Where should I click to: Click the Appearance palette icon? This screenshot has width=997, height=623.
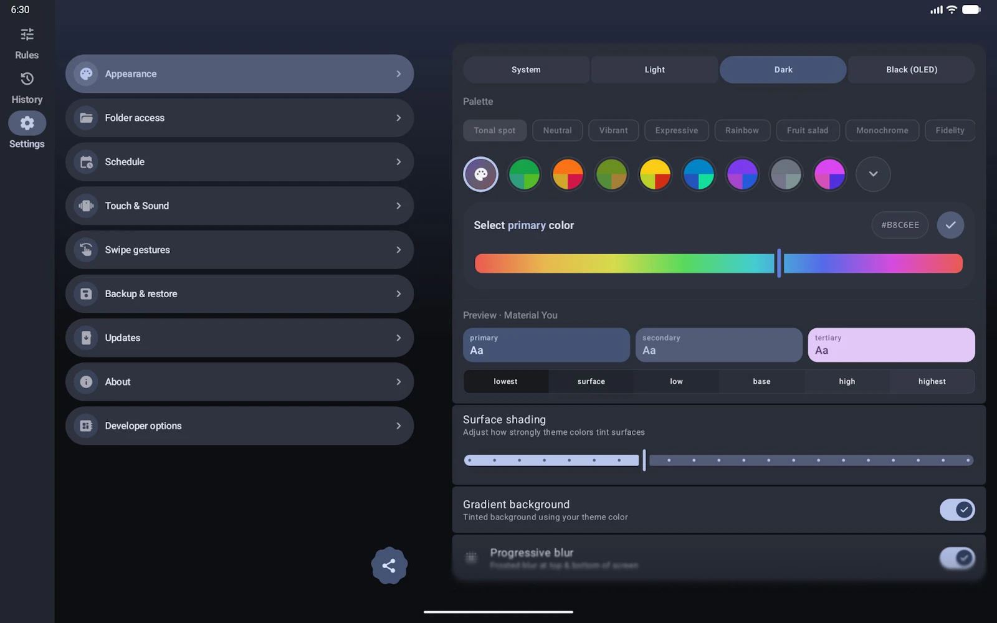click(x=87, y=74)
